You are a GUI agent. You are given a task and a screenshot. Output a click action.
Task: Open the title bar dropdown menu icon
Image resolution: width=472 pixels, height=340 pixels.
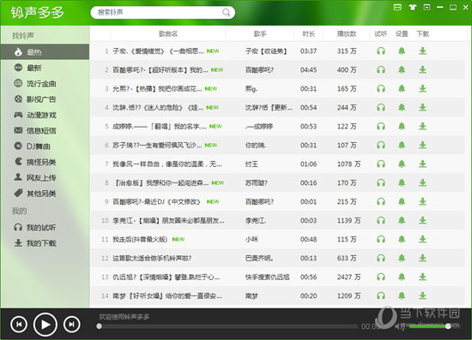[x=427, y=7]
